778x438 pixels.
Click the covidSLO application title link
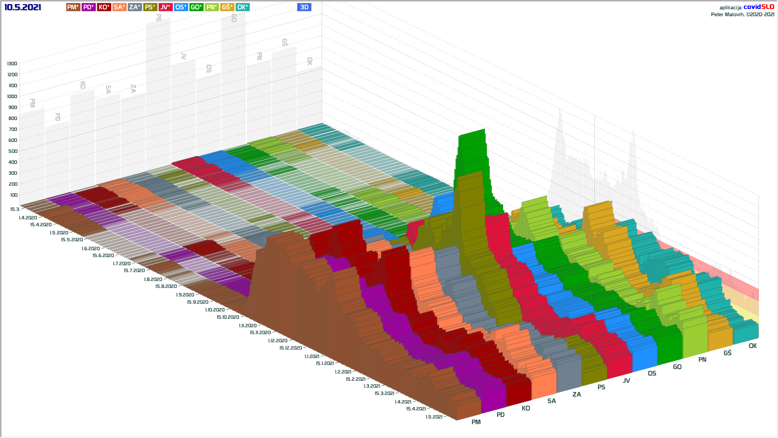(759, 7)
